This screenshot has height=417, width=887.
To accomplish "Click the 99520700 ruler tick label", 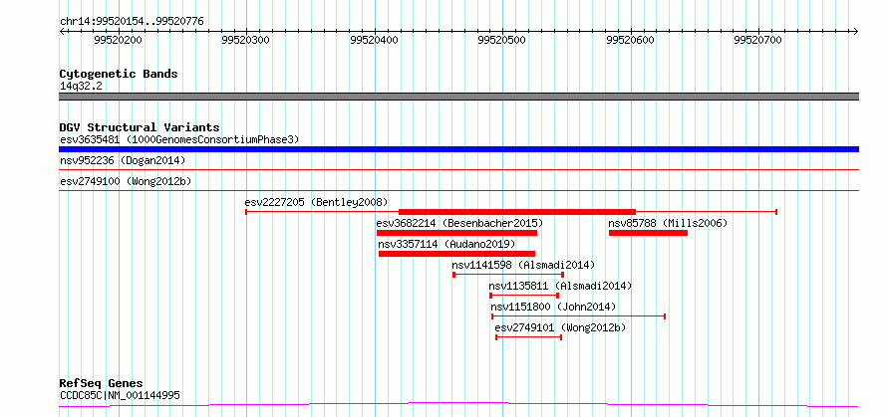I will (x=757, y=40).
